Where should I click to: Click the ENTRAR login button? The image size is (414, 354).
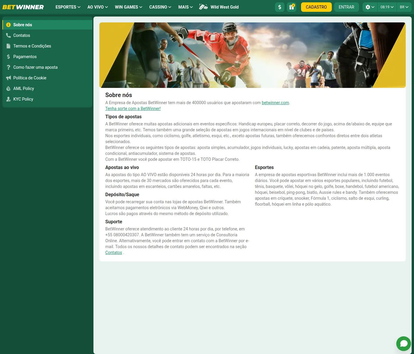pyautogui.click(x=346, y=7)
